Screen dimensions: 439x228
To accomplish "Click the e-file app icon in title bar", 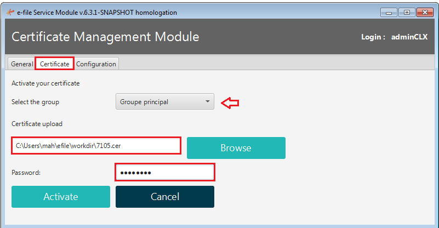I will [8, 12].
